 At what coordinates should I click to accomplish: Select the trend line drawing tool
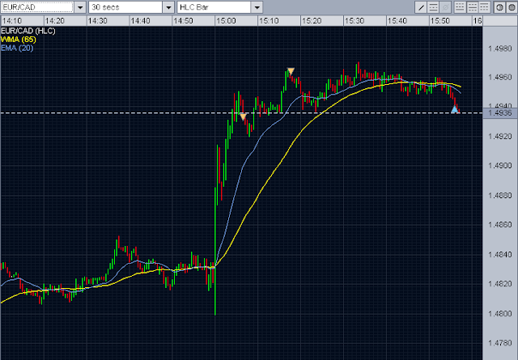(421, 7)
